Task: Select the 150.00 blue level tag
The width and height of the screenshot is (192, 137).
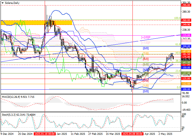Action: tap(186, 67)
